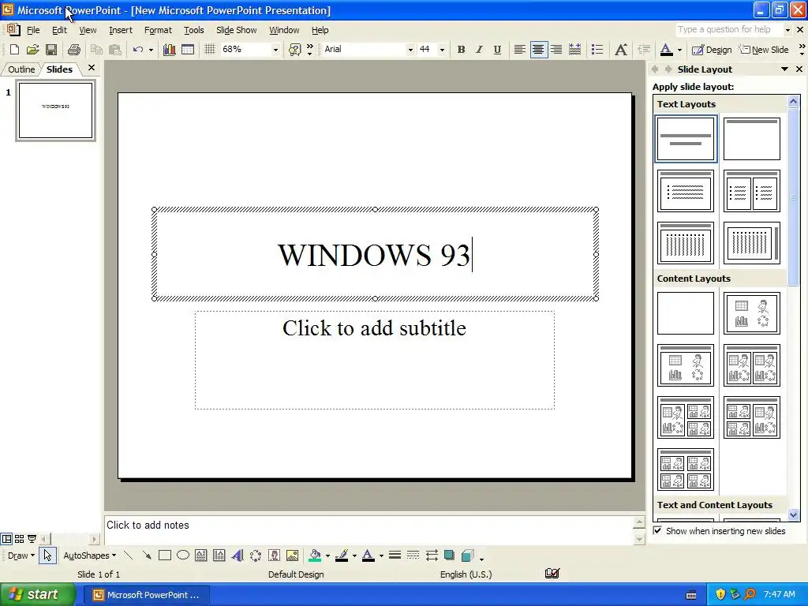Insert Picture icon in Drawing toolbar
Screen dimensions: 808x606
pyautogui.click(x=292, y=555)
